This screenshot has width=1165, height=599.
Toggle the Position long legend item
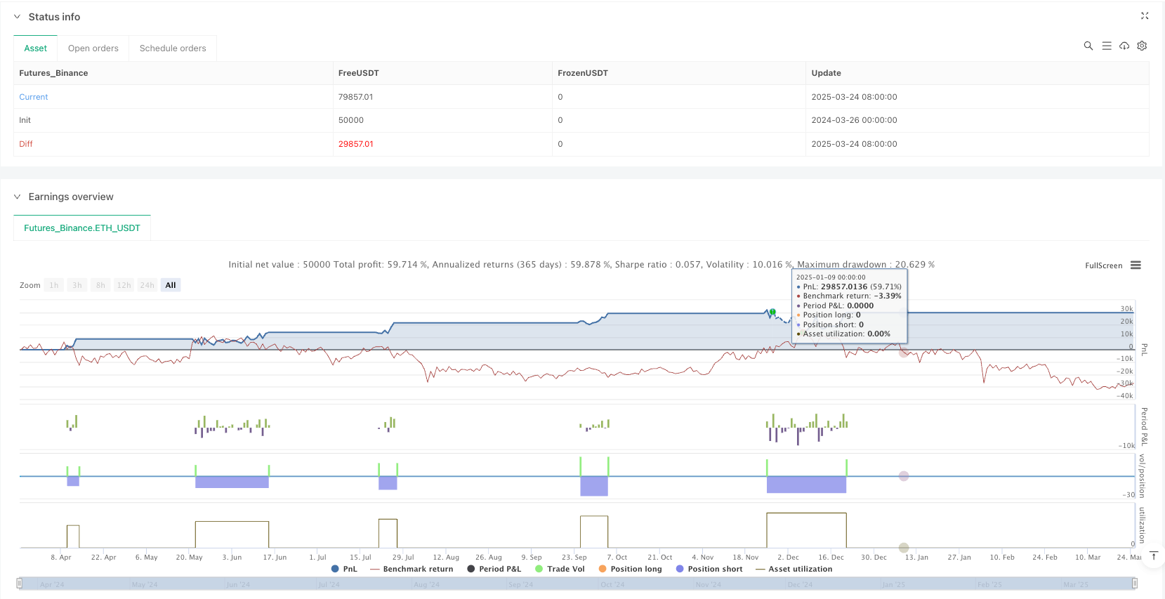tap(630, 569)
